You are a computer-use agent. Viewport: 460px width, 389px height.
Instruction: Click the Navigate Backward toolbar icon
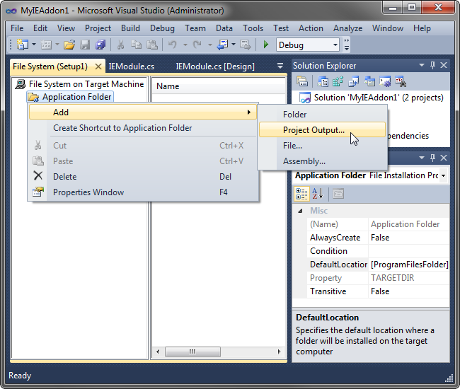[x=222, y=45]
